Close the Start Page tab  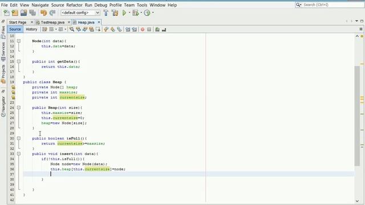[32, 22]
